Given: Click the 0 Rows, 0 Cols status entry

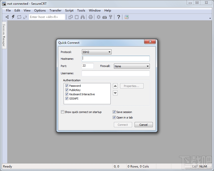Looking at the screenshot, I should (x=138, y=166).
